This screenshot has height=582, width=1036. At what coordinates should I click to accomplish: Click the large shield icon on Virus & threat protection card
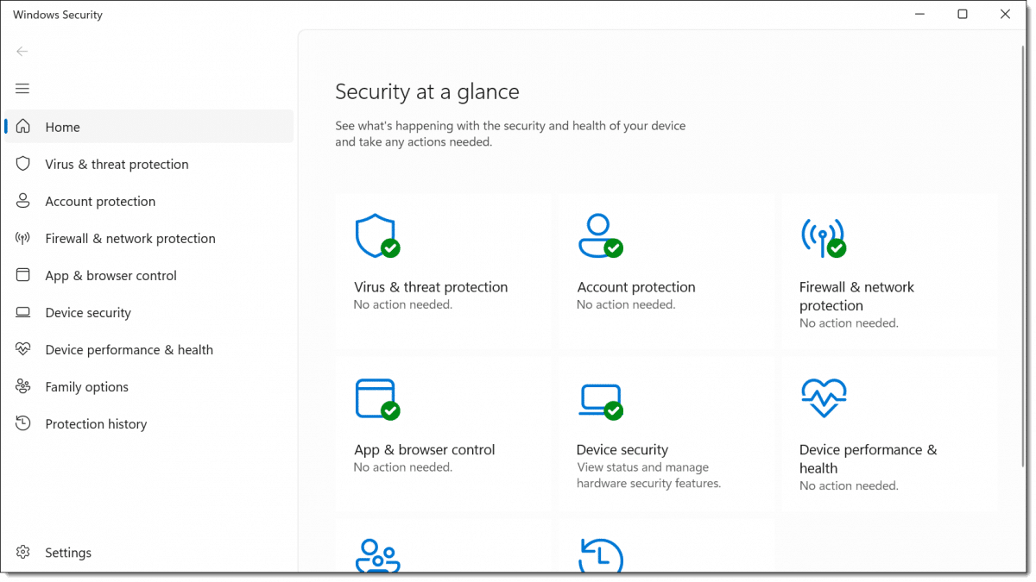pyautogui.click(x=377, y=236)
